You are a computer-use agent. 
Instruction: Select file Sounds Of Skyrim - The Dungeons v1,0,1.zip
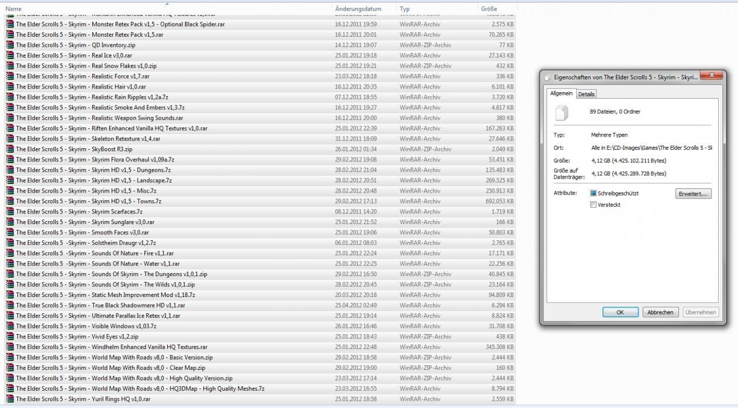pos(260,274)
